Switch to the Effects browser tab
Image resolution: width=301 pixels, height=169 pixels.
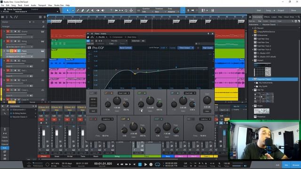click(267, 17)
